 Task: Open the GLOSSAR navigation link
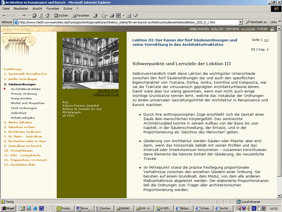pos(248,29)
